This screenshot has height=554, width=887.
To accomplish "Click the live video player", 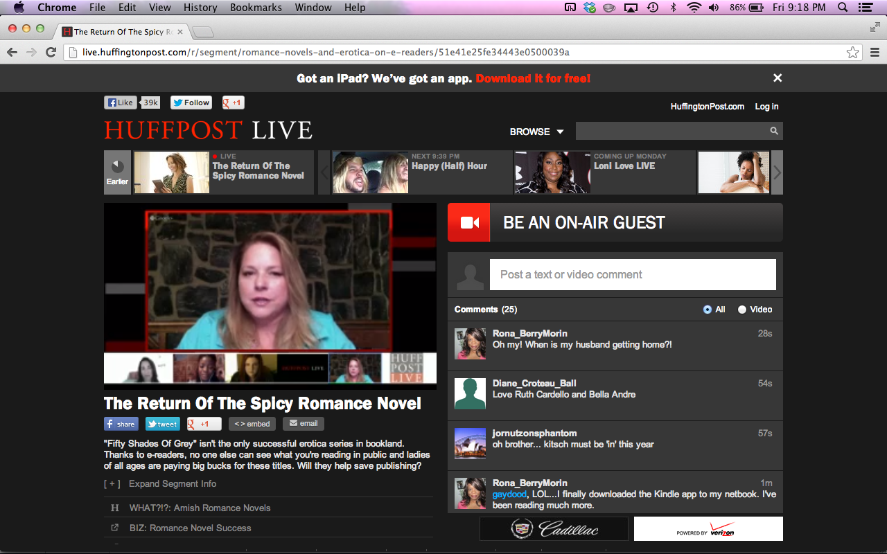I will 270,296.
